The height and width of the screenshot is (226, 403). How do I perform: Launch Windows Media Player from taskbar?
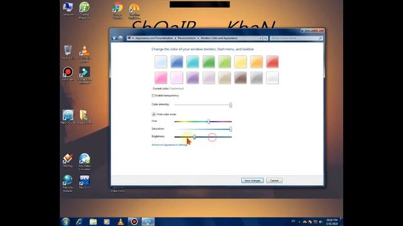(x=106, y=222)
